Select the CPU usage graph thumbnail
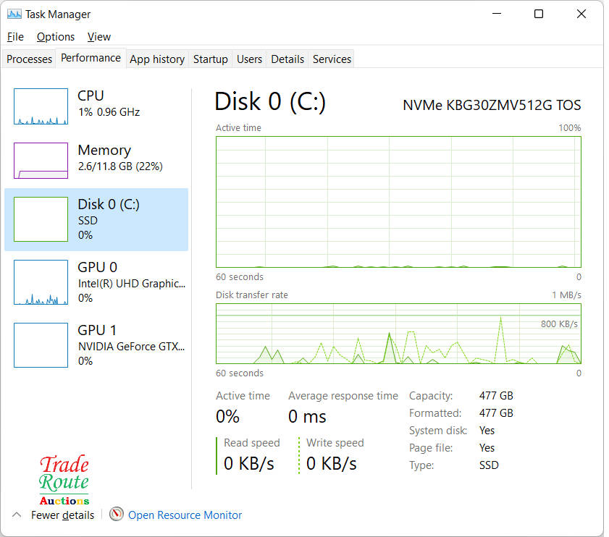The image size is (609, 537). [x=41, y=107]
